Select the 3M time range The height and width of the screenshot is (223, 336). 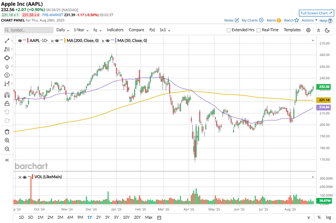coord(60,217)
